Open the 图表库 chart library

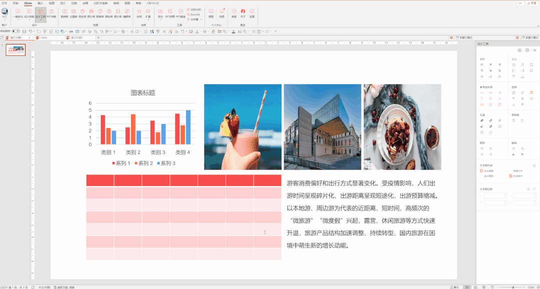pyautogui.click(x=100, y=13)
